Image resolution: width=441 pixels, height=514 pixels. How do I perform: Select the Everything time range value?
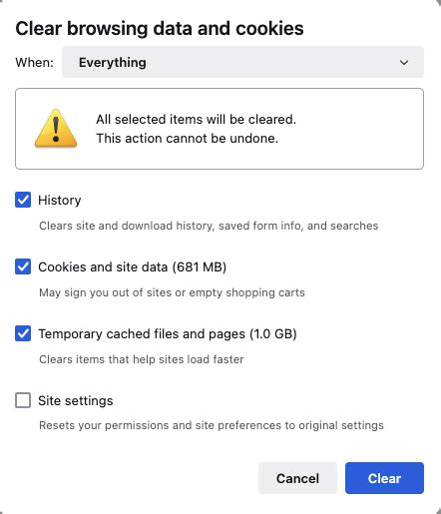[113, 63]
